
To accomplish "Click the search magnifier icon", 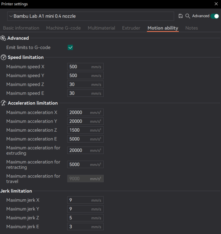I will point(187,16).
